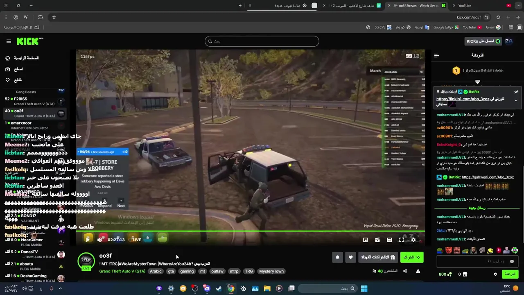Open DoshaGaming channel in sidebar
524x295 pixels.
coord(34,278)
